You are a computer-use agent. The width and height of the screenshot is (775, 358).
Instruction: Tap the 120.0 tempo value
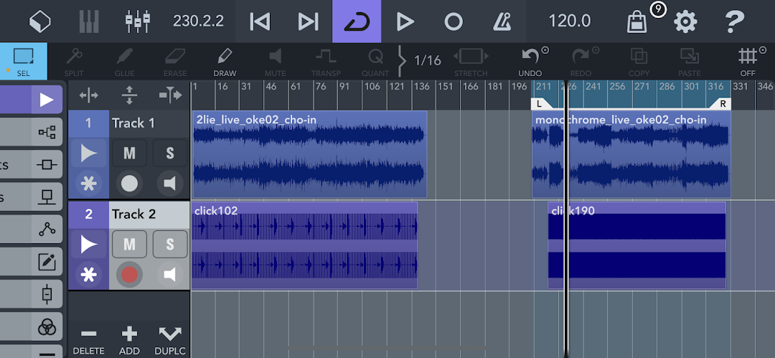coord(569,22)
